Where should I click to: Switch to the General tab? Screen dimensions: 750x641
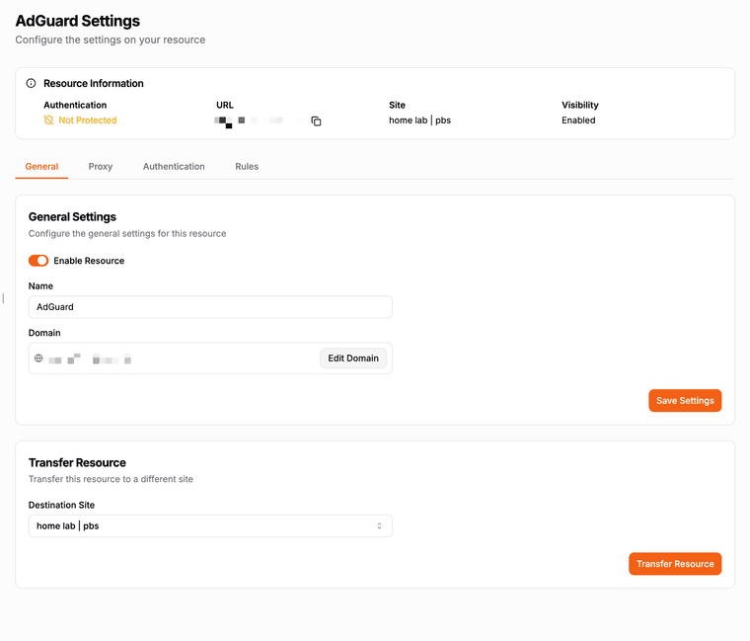41,167
